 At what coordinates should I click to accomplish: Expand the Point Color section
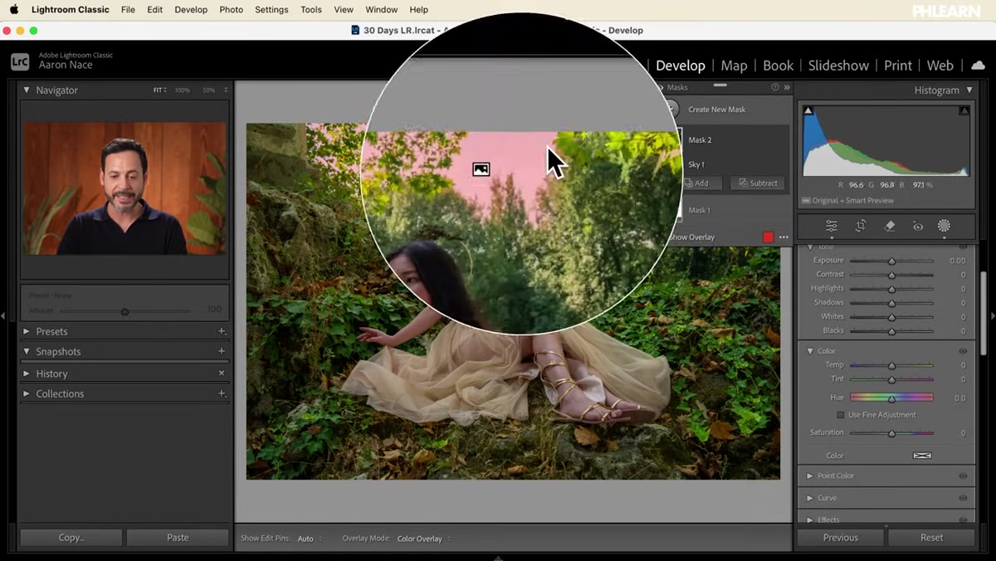[810, 476]
